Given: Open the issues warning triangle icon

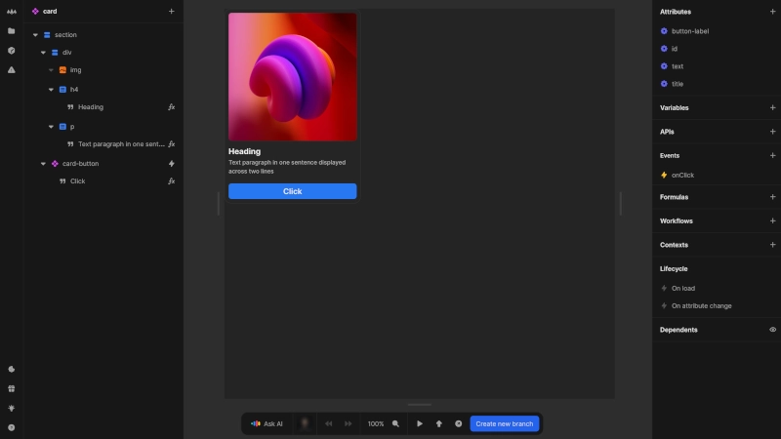Looking at the screenshot, I should (11, 70).
